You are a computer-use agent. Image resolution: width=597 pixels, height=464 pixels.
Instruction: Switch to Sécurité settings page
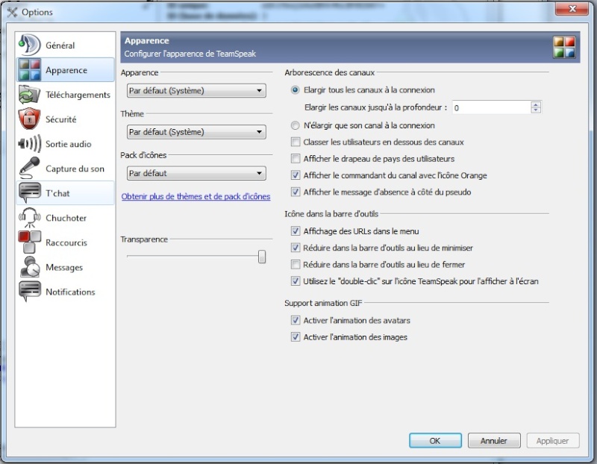(x=65, y=119)
